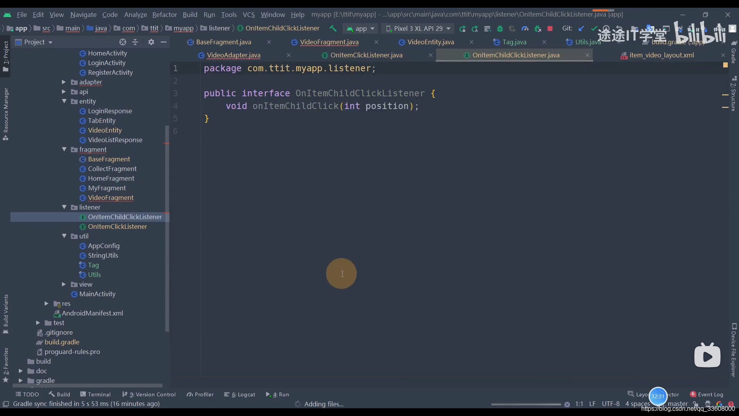The image size is (739, 416).
Task: Click the LF line separator in status bar
Action: tap(592, 404)
